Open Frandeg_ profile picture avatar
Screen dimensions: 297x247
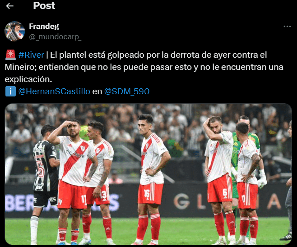pos(14,31)
